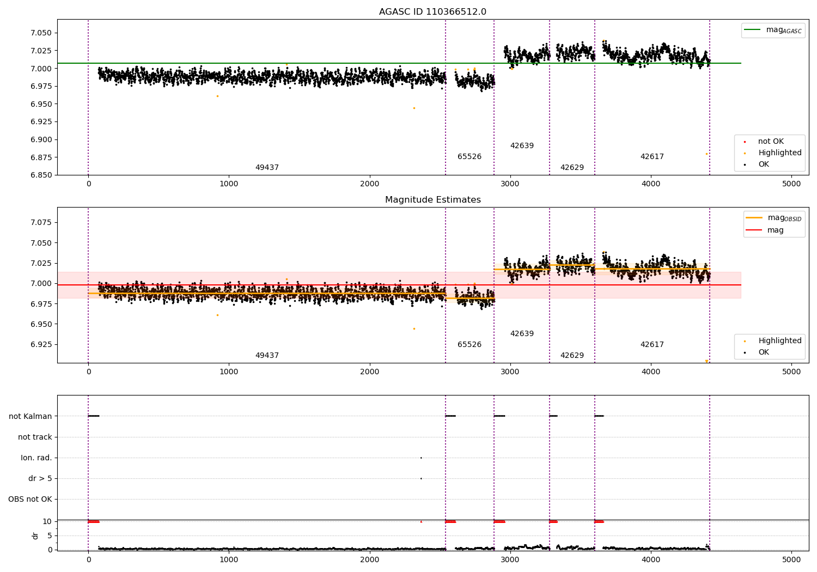Click the OBSID label 42617 in middle plot
The width and height of the screenshot is (817, 572).
point(652,345)
